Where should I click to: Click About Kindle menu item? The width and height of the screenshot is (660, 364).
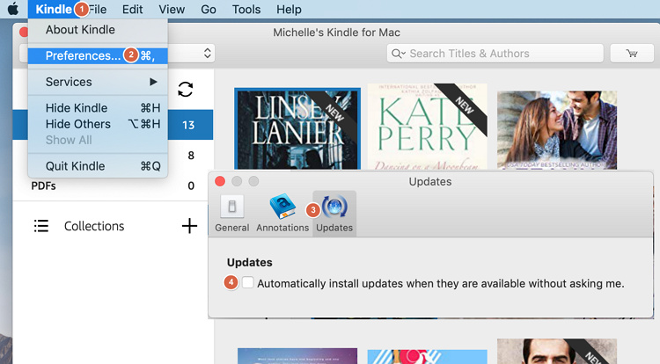tap(80, 30)
